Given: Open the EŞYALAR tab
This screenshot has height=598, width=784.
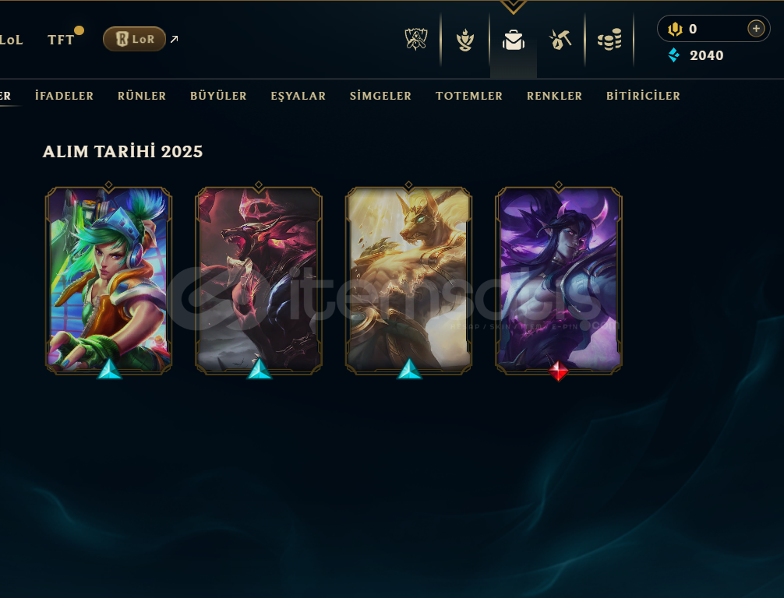Looking at the screenshot, I should (x=298, y=96).
